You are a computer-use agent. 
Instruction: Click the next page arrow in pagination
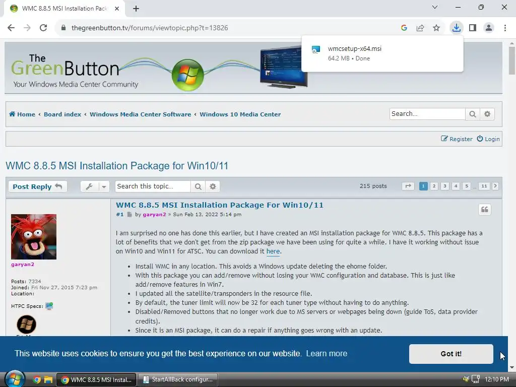(x=495, y=186)
